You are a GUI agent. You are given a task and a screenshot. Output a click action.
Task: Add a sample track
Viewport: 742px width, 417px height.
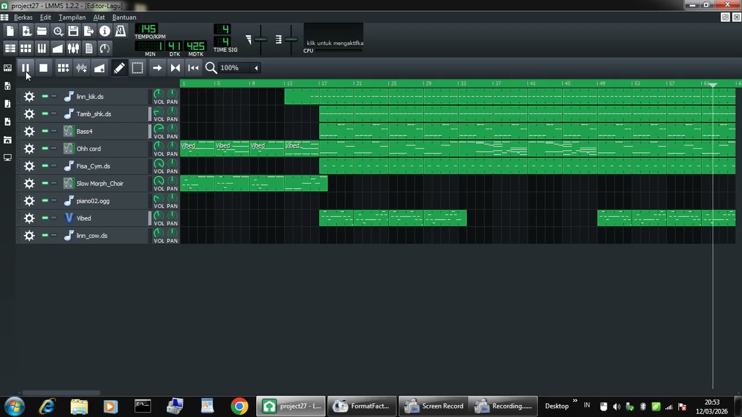pos(81,68)
